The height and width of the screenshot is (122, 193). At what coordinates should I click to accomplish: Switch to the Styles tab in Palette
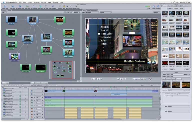tap(170, 6)
